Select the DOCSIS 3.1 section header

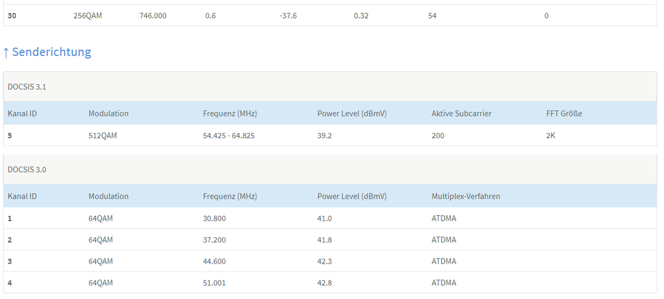pyautogui.click(x=27, y=86)
